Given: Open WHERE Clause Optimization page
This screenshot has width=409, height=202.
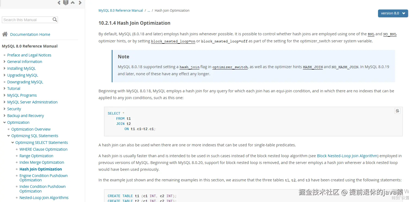Looking at the screenshot, I should point(43,149).
